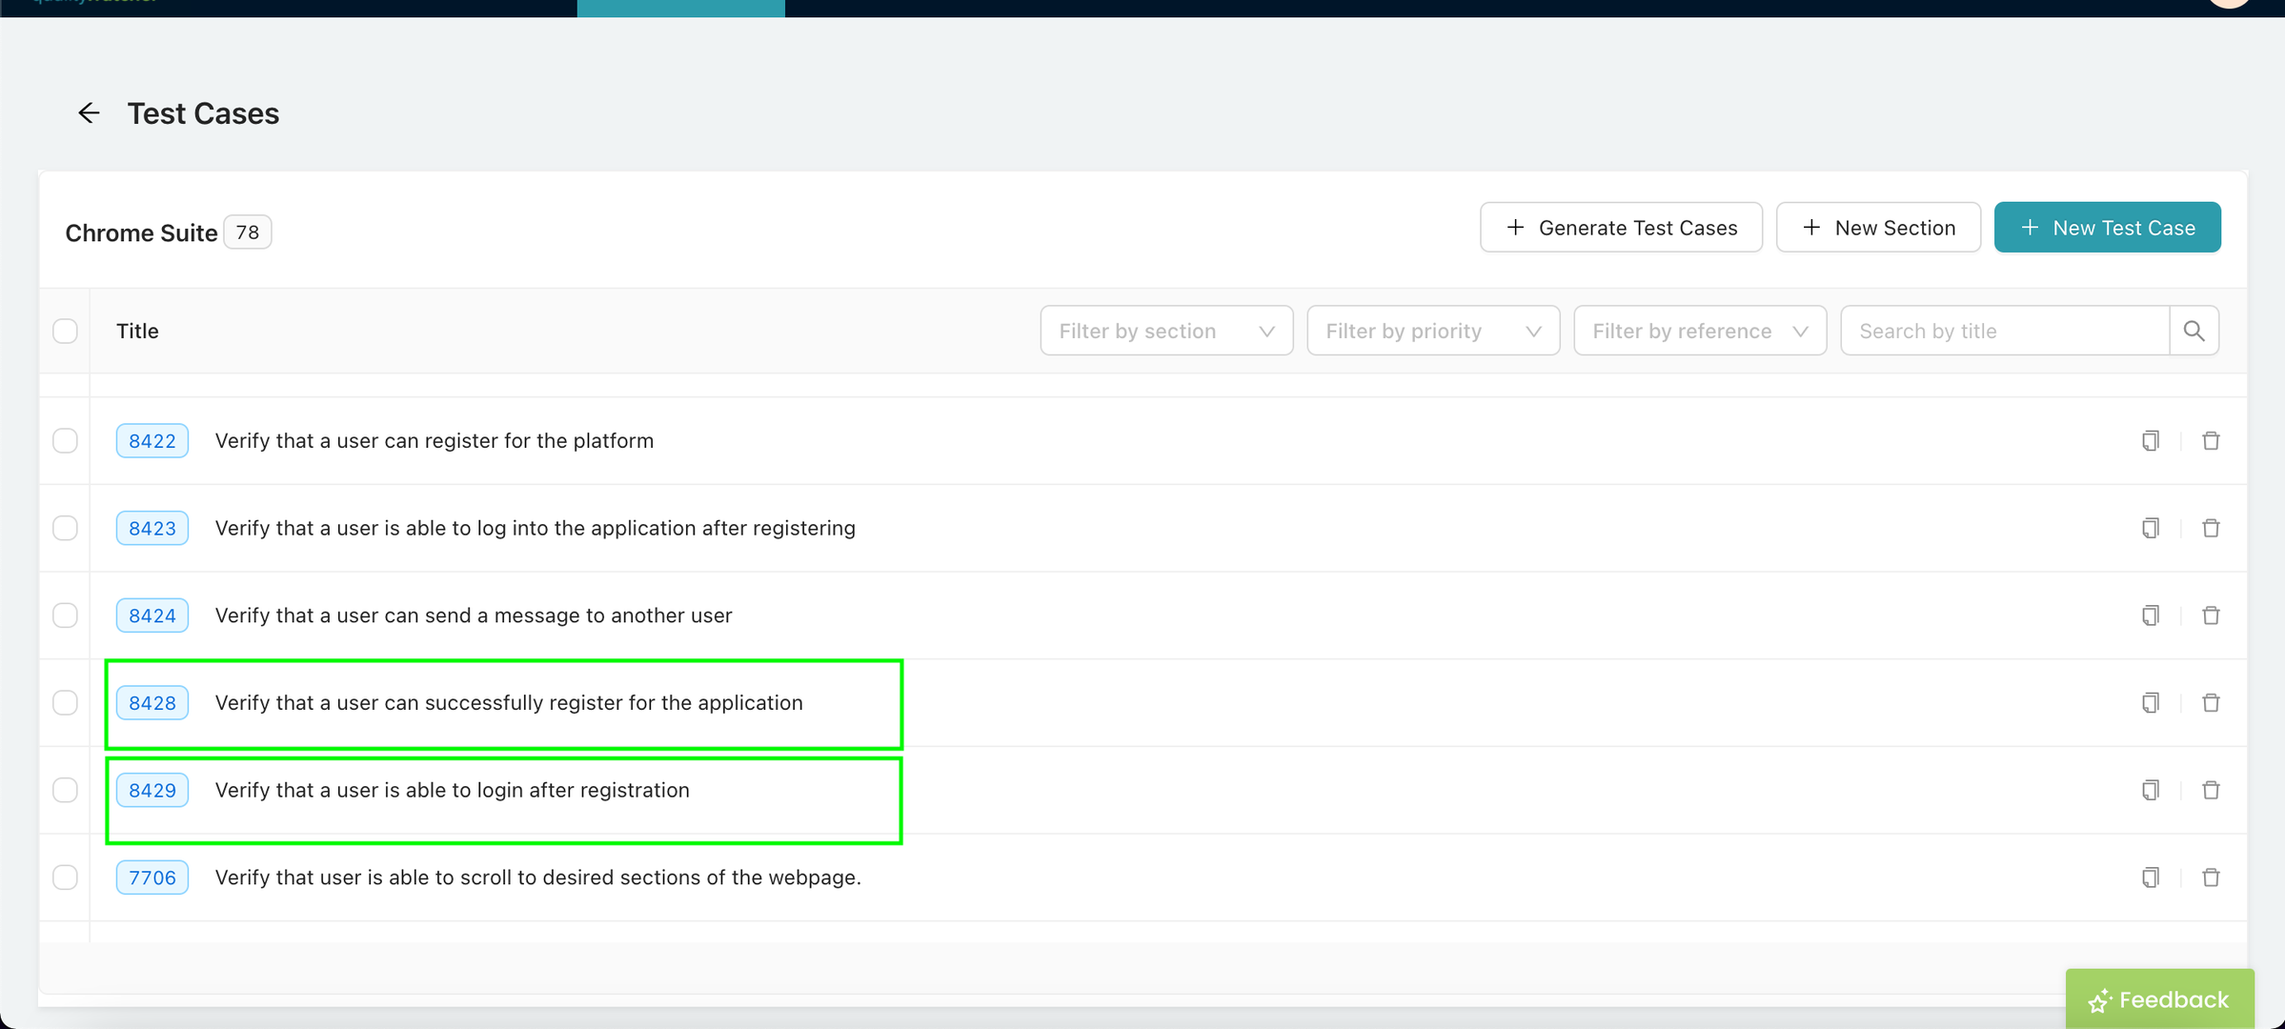Click ID badge 8429
Viewport: 2285px width, 1029px height.
tap(152, 790)
